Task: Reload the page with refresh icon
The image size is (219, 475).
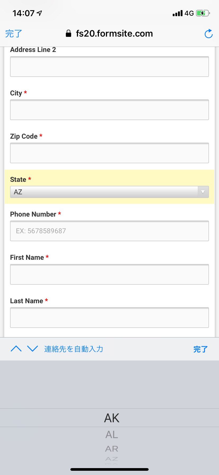Action: tap(209, 34)
